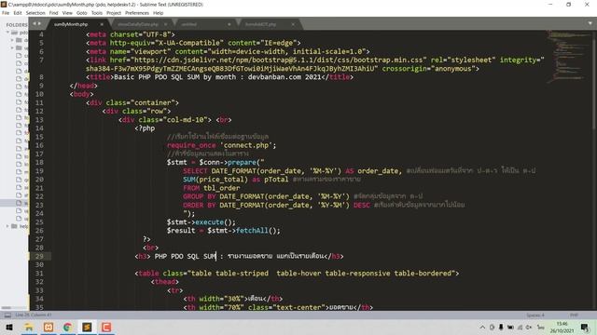597x335 pixels.
Task: Click line number 18 in the gutter
Action: tap(39, 162)
